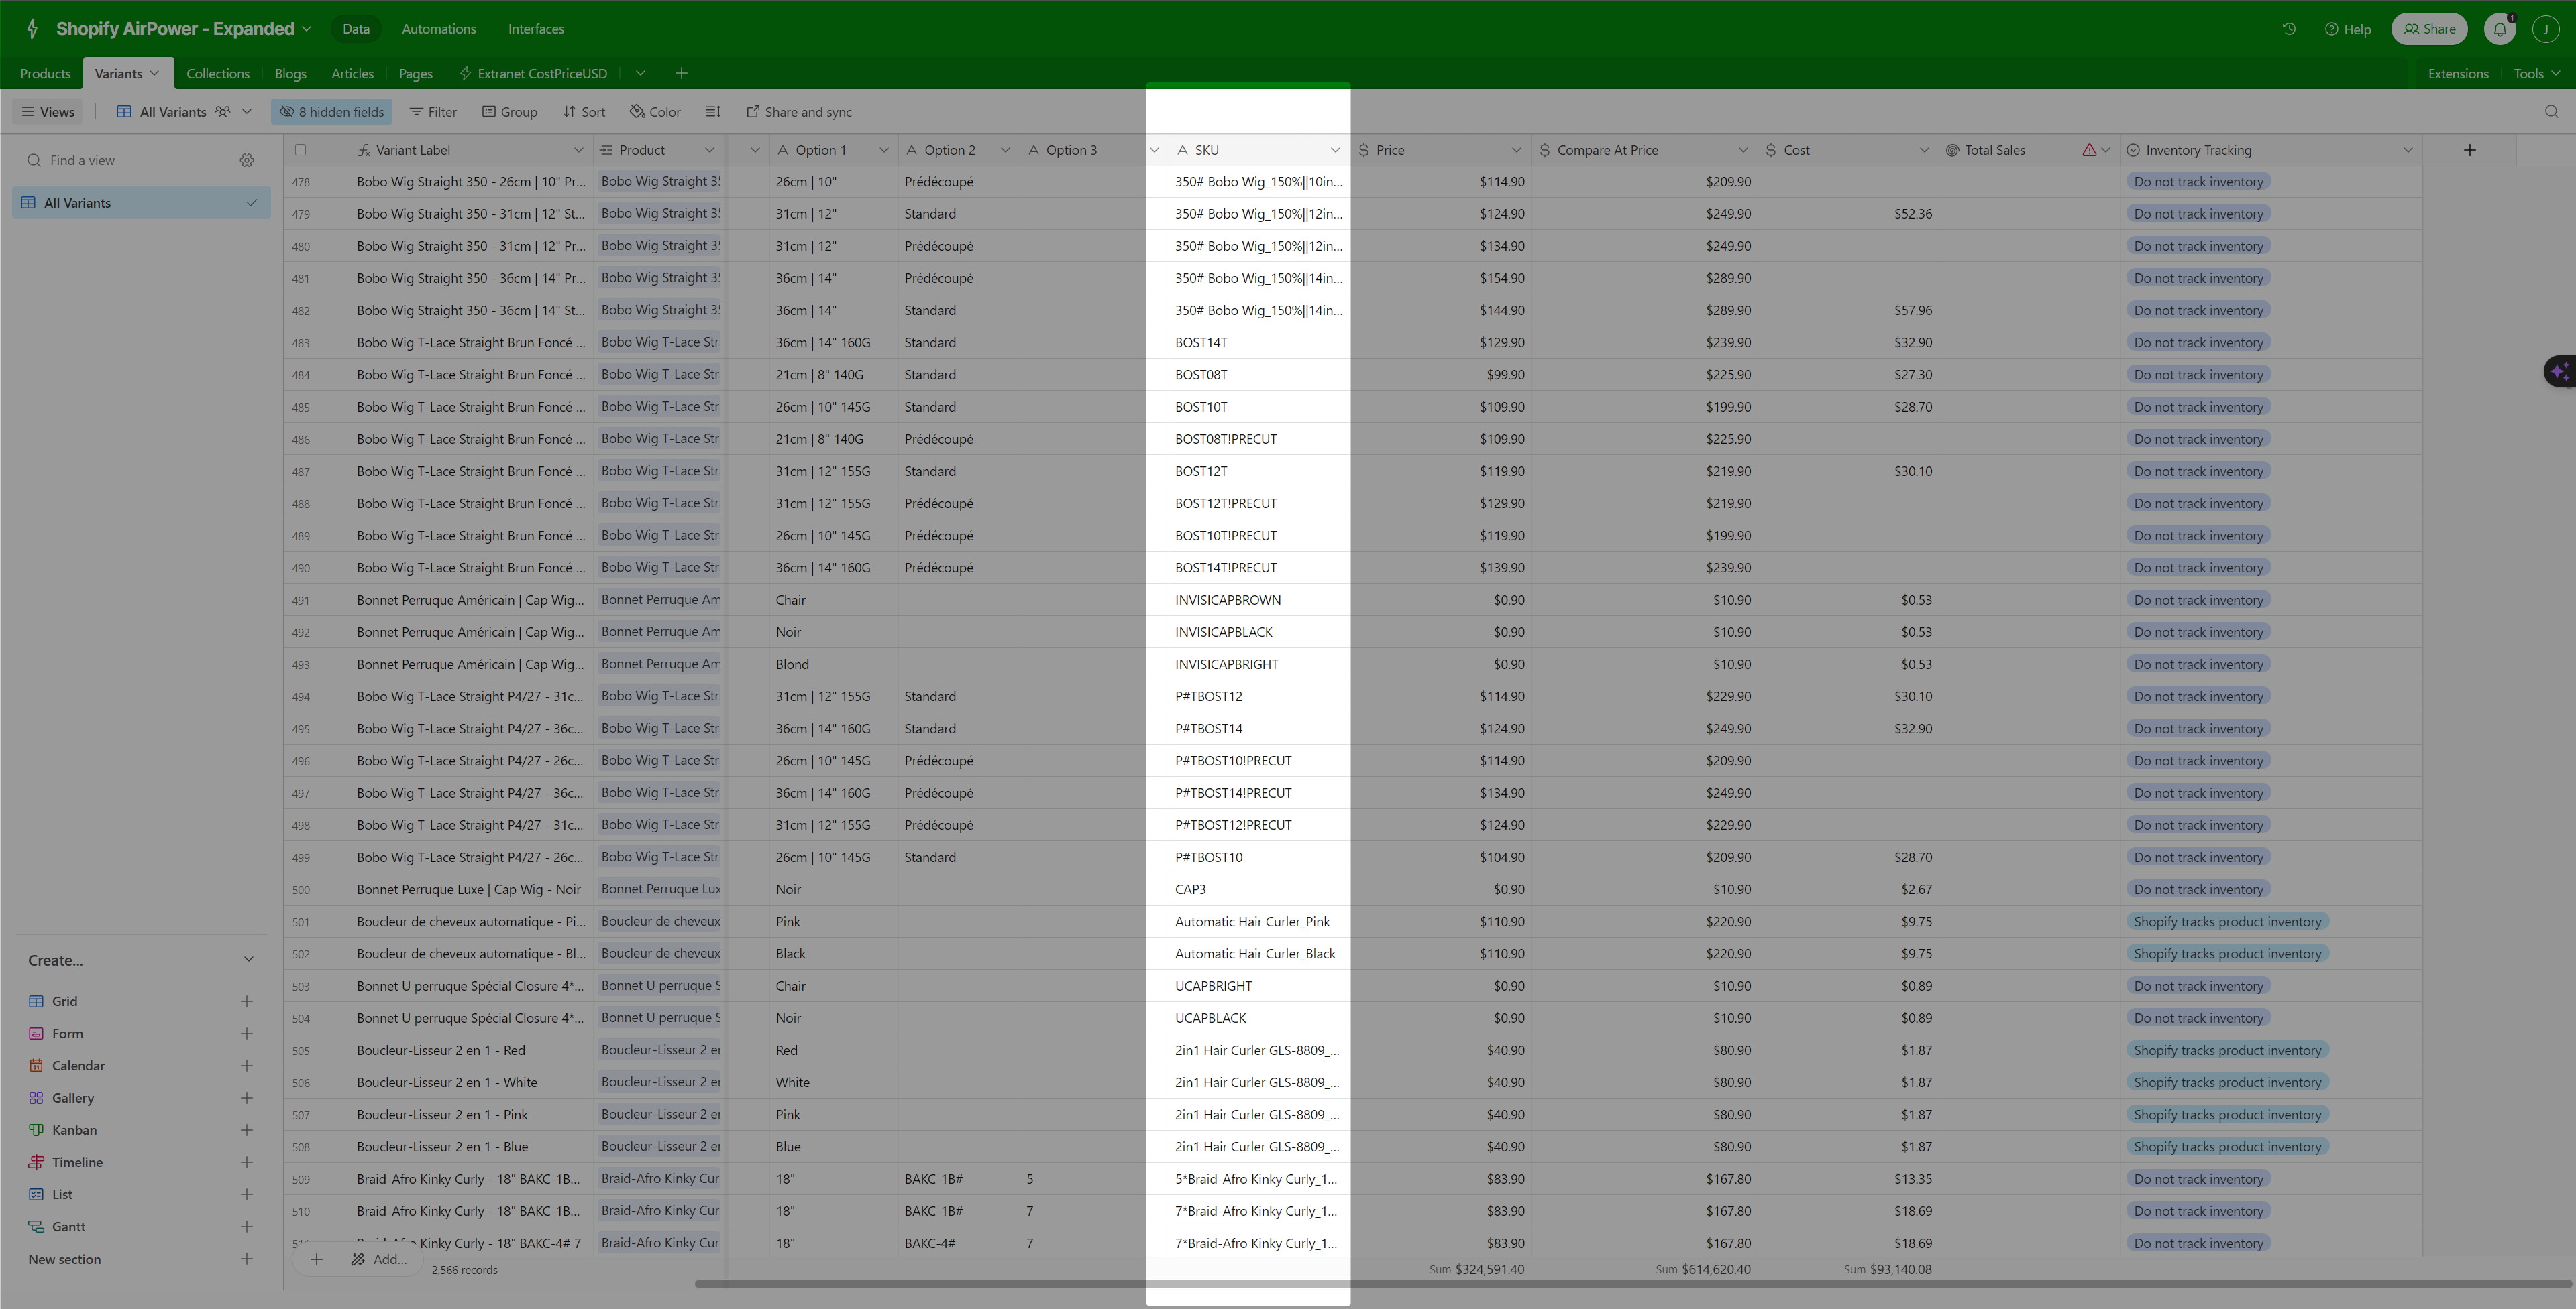Open the All Variants view dropdown
The width and height of the screenshot is (2576, 1309).
(247, 112)
